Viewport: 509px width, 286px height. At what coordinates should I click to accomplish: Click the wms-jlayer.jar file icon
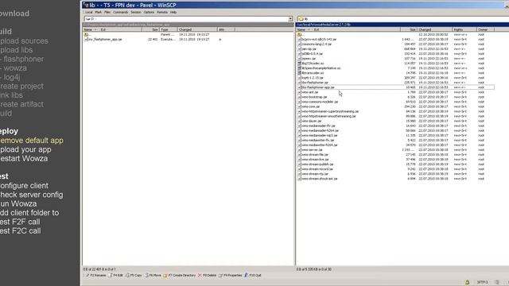299,121
